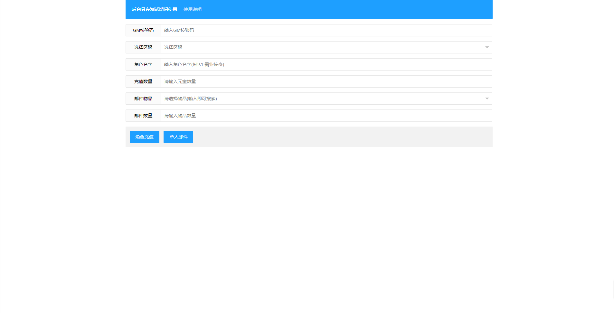
Task: Click the 后台只在测试期间使用 header title
Action: click(x=155, y=9)
